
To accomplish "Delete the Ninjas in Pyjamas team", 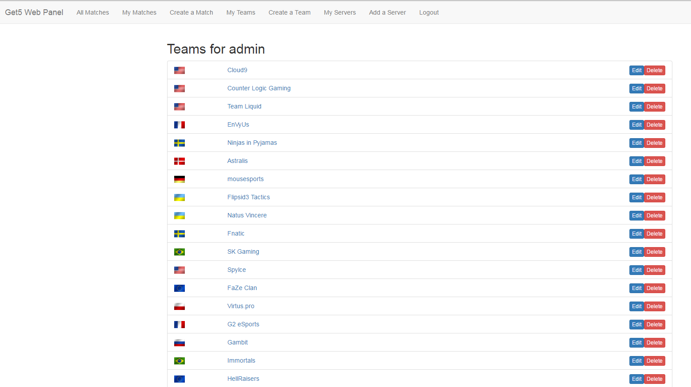I will (x=654, y=143).
